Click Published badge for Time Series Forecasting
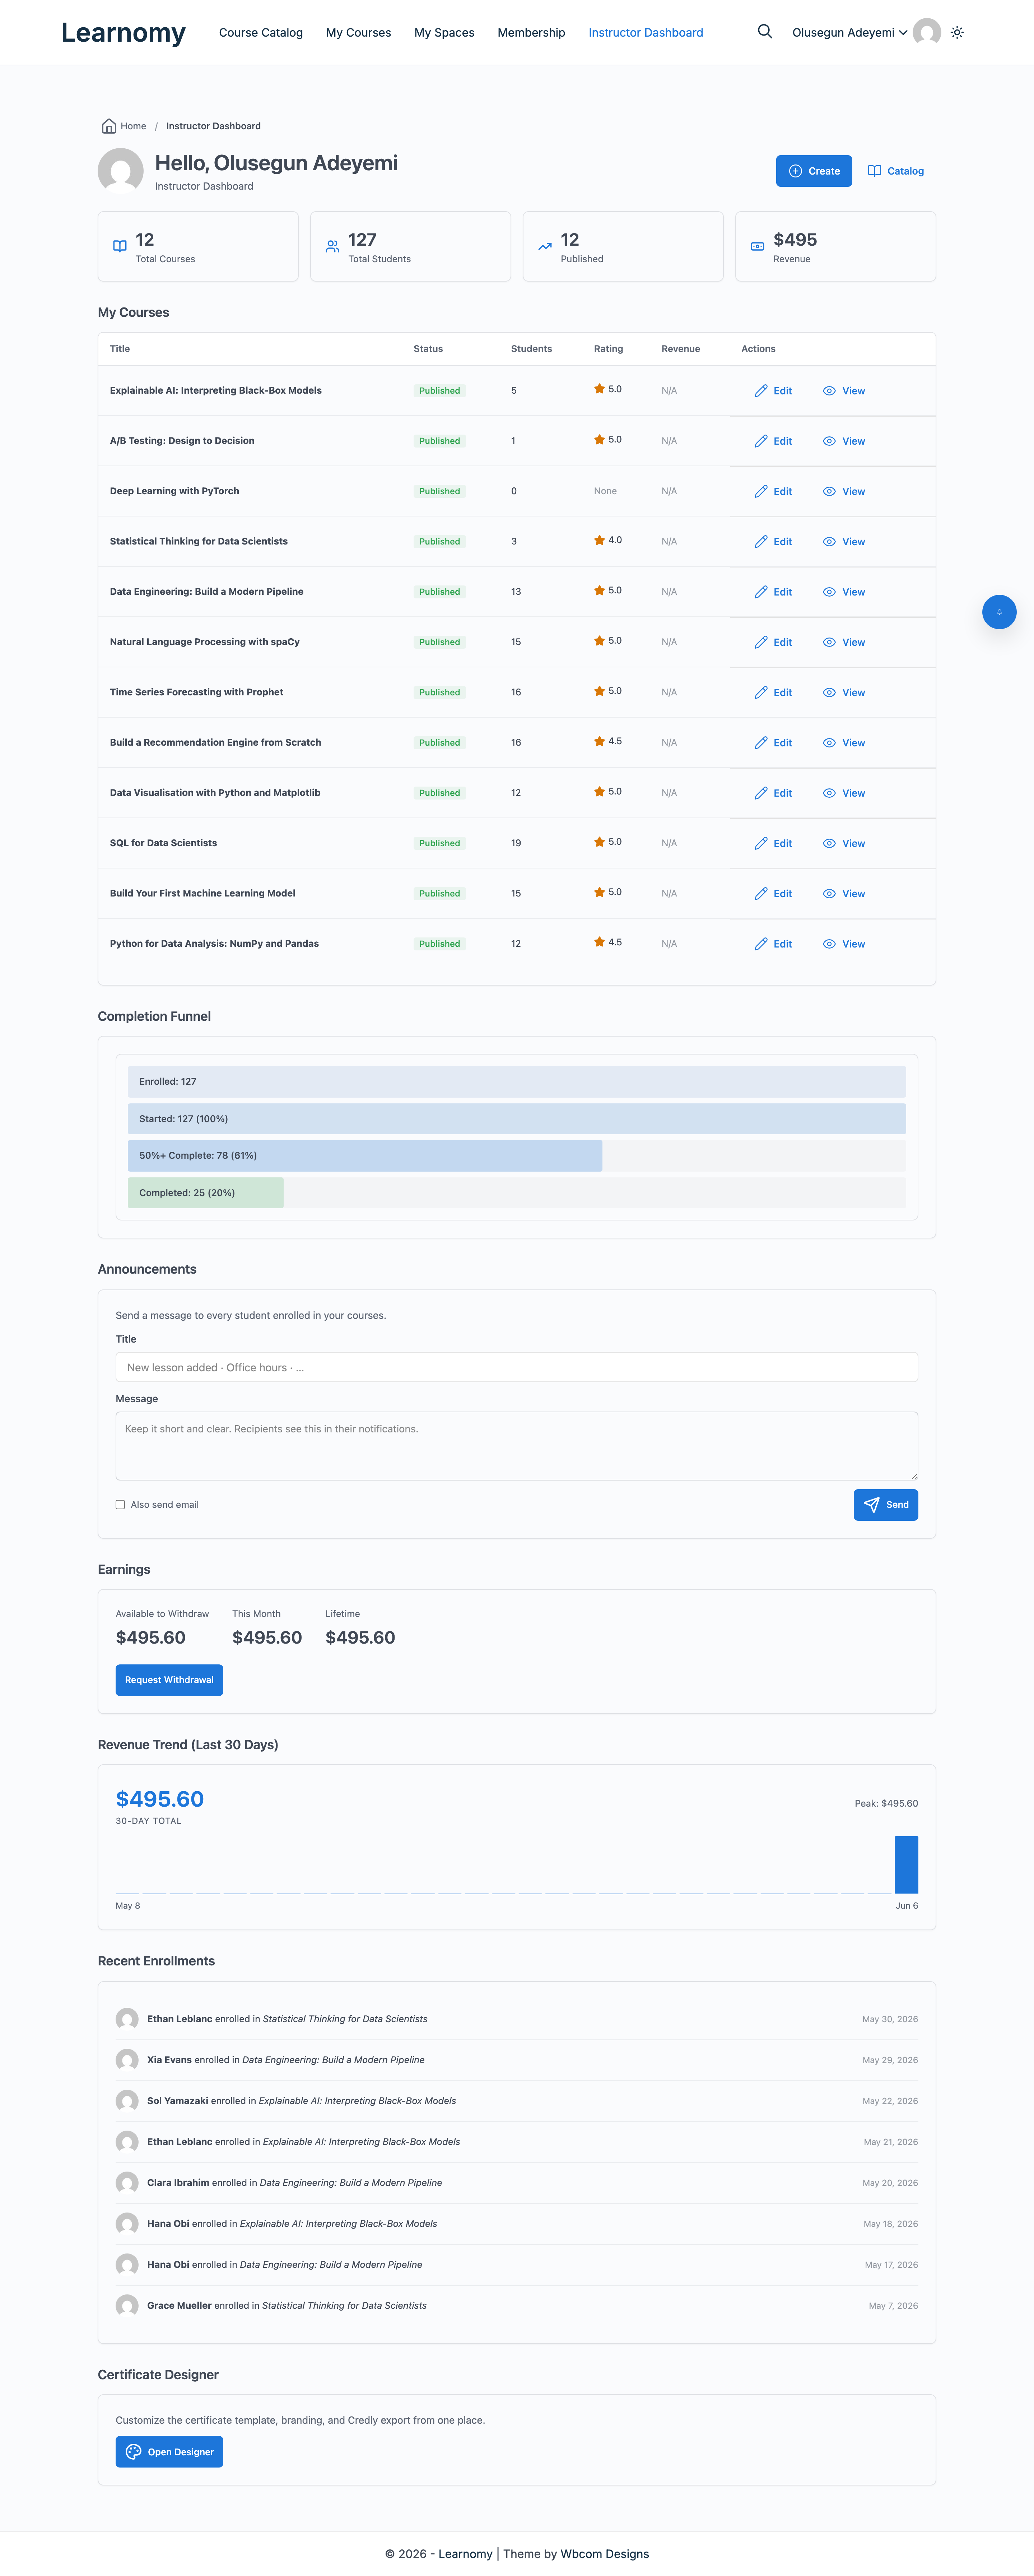 (x=440, y=692)
